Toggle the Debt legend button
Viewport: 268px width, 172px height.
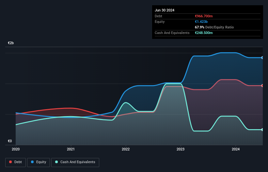coord(15,162)
